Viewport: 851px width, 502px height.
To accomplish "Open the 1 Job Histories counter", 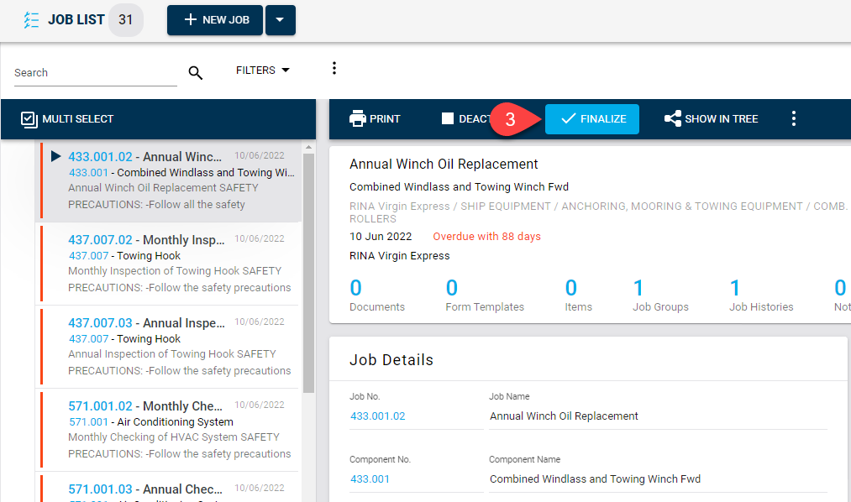I will [761, 295].
